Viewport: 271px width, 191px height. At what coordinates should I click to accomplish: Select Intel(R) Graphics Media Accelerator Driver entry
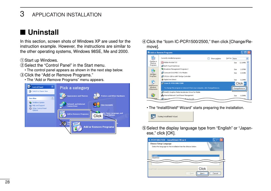coord(182,92)
